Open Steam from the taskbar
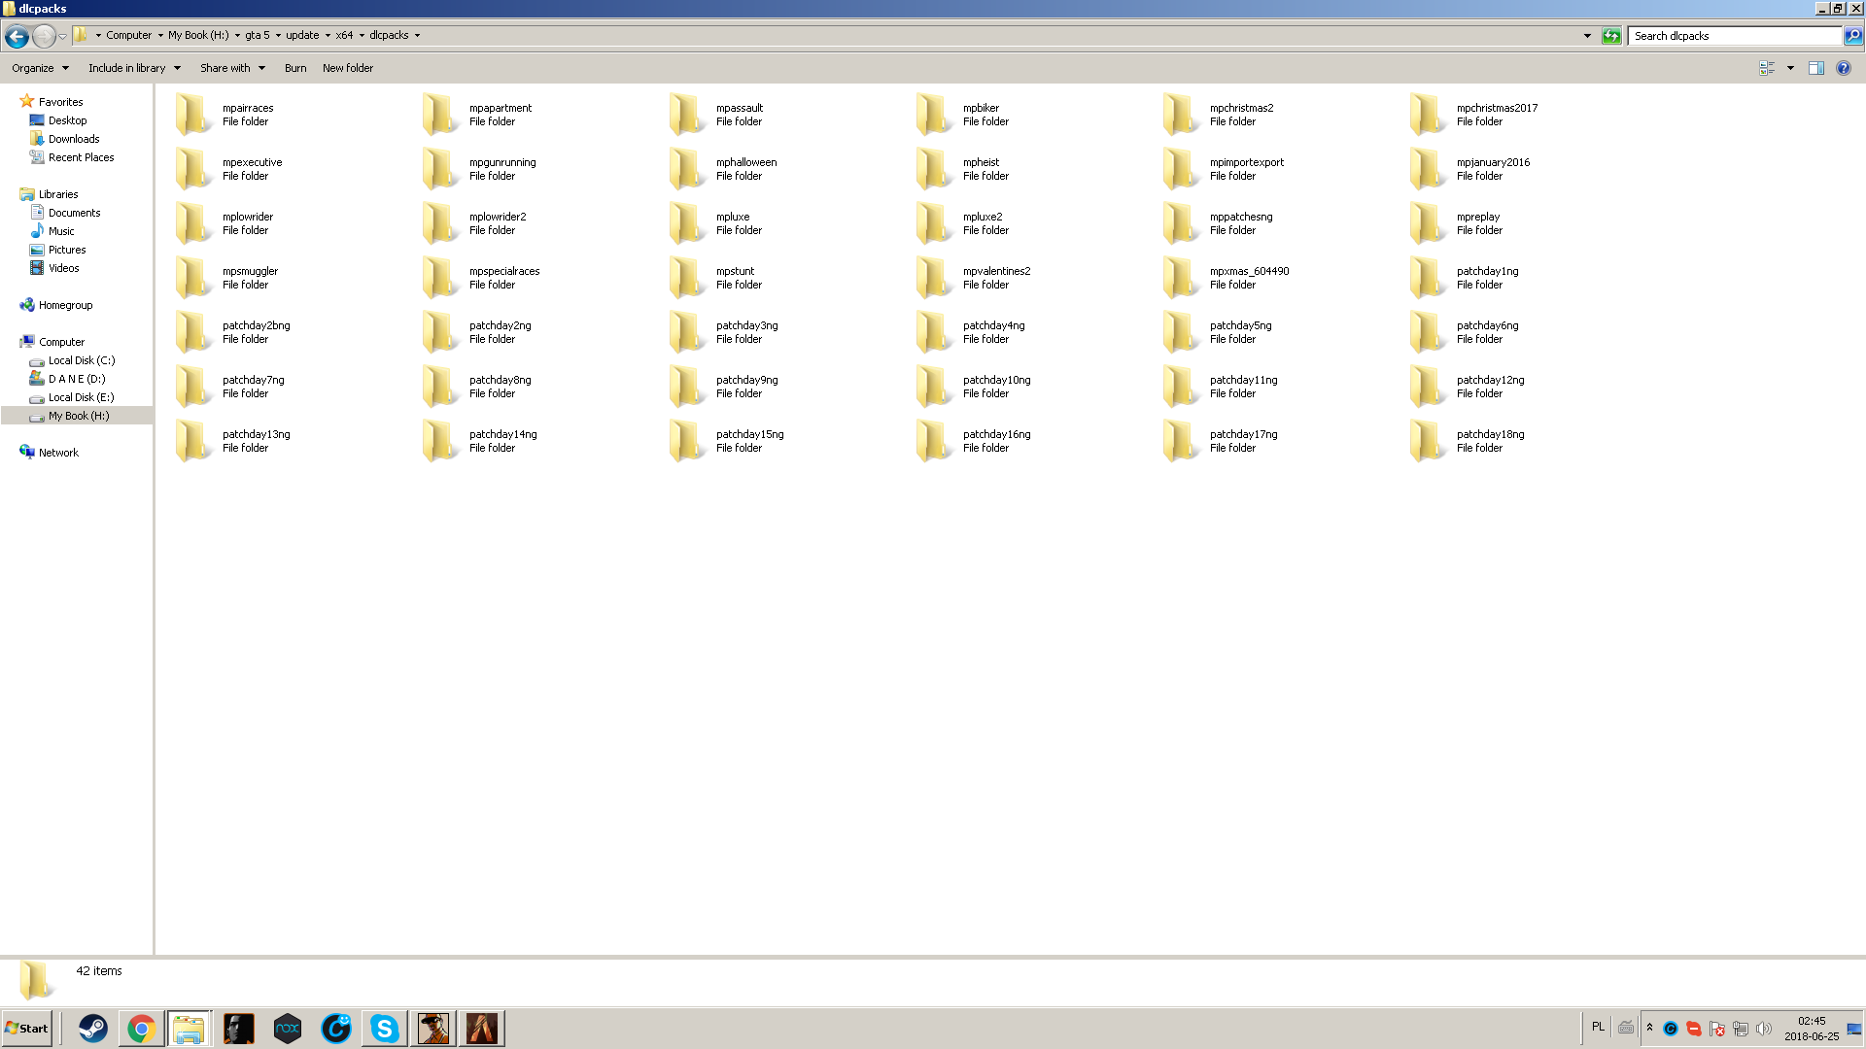 [x=93, y=1029]
